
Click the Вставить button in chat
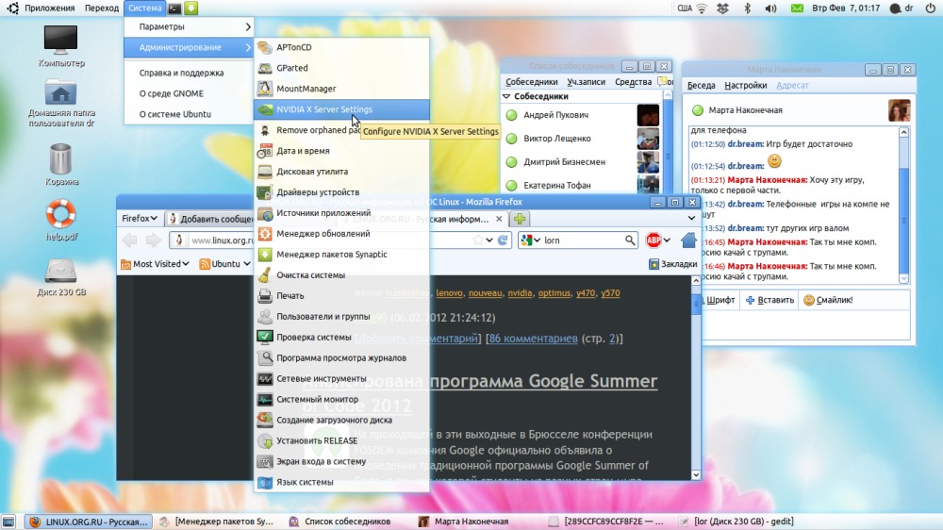click(x=769, y=300)
